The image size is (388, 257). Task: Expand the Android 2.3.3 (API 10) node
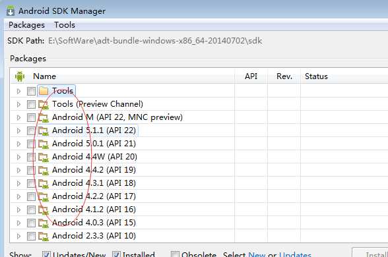(x=18, y=236)
